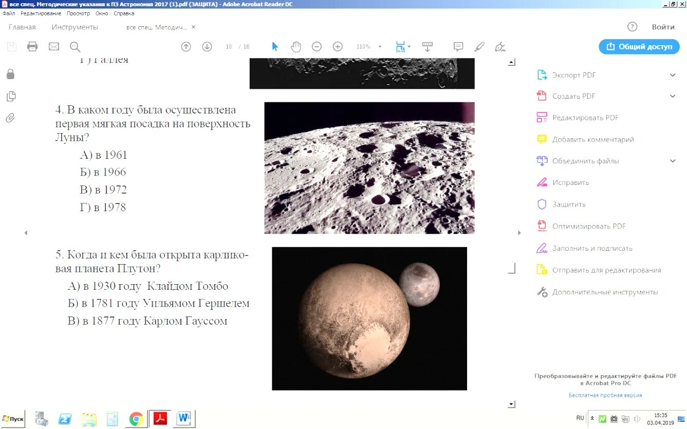The height and width of the screenshot is (429, 687).
Task: Open the Просмотр menu
Action: pyautogui.click(x=78, y=13)
